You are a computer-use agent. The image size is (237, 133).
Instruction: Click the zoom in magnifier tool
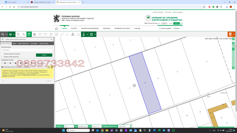[18, 34]
